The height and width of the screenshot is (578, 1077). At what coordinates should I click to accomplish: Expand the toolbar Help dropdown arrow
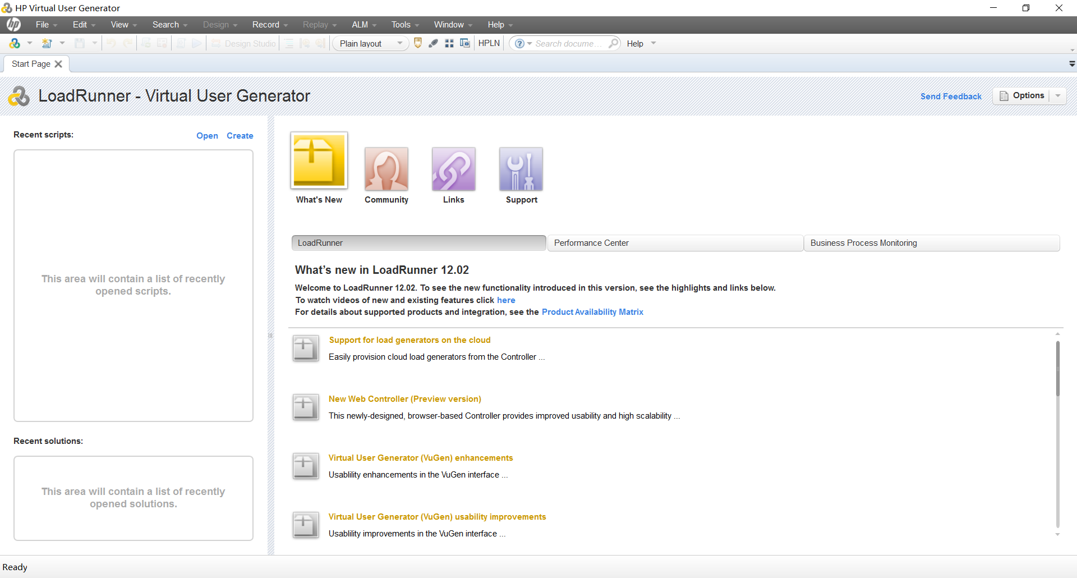pyautogui.click(x=653, y=43)
